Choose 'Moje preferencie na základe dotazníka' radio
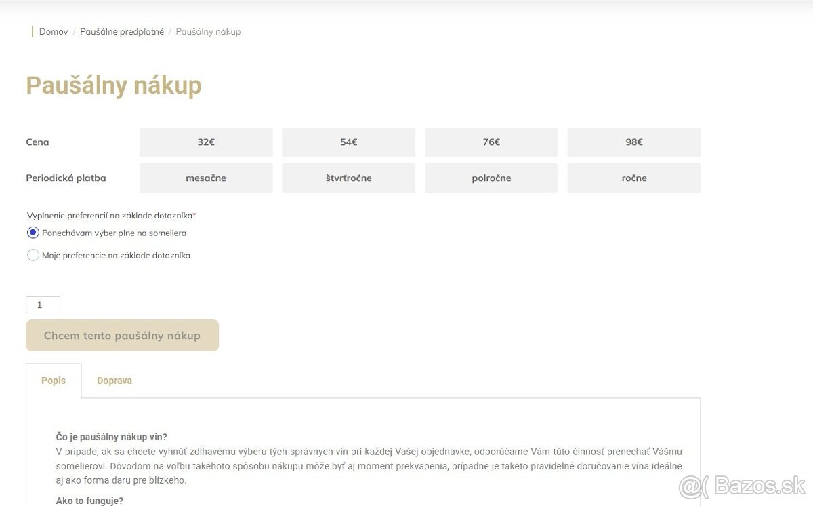The width and height of the screenshot is (813, 506). tap(33, 256)
